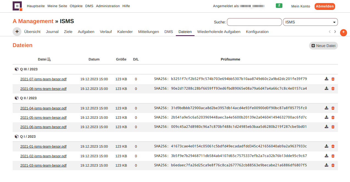Open the notifications badge showing 2
The image size is (350, 182).
[x=279, y=5]
